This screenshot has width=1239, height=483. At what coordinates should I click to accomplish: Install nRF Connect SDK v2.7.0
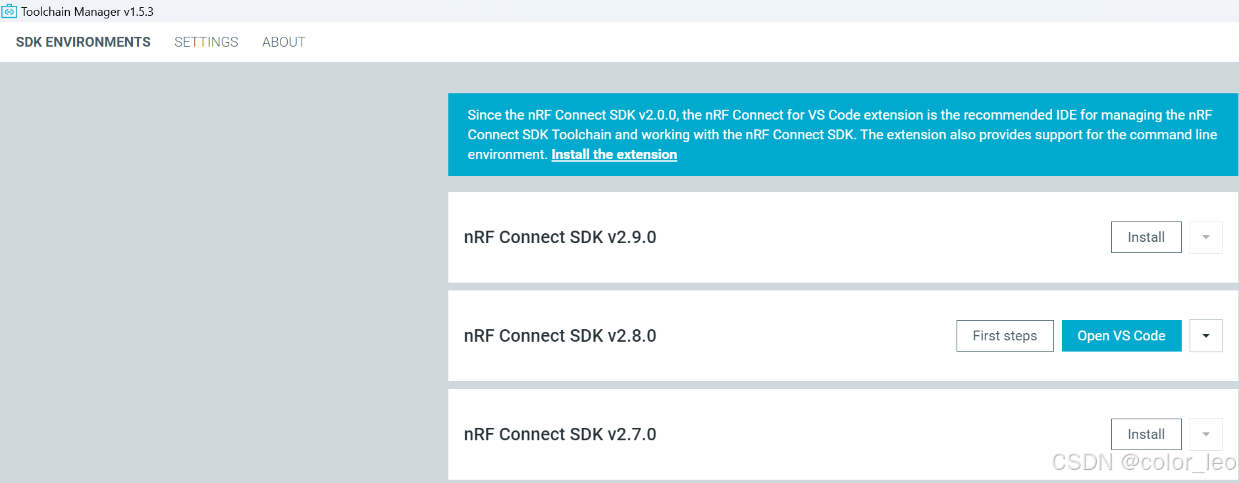click(x=1146, y=434)
